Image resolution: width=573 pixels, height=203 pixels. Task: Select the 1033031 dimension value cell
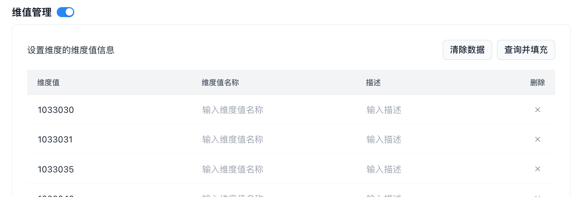point(55,140)
